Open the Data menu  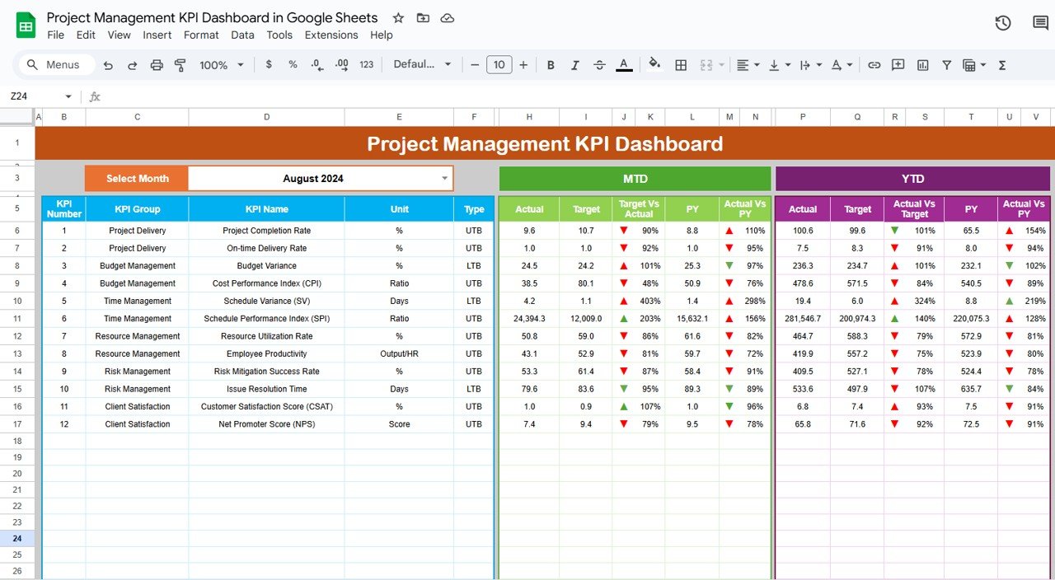point(242,35)
